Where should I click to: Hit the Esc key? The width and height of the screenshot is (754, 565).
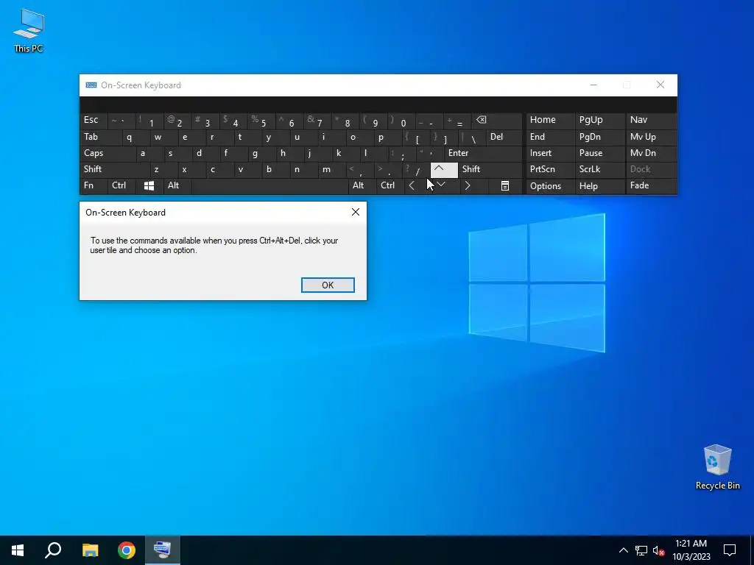tap(94, 120)
